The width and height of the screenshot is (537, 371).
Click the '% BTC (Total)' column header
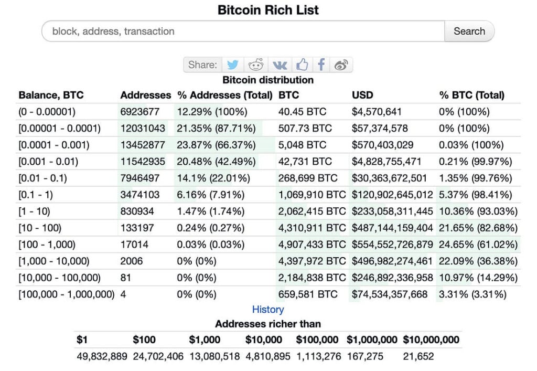472,95
